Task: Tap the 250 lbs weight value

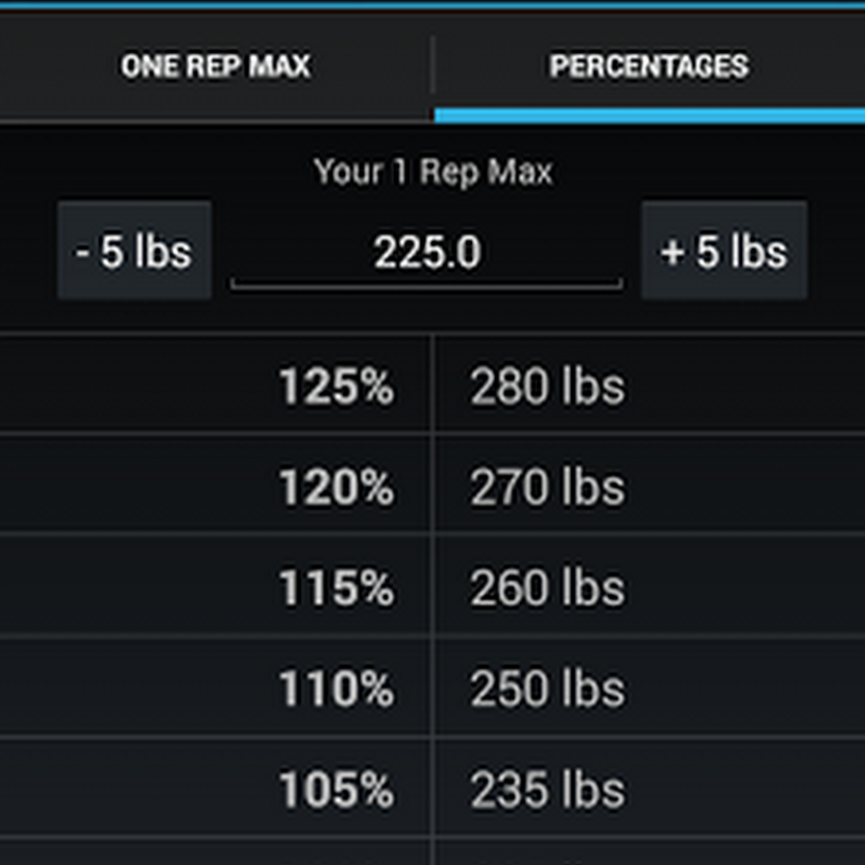Action: 547,689
